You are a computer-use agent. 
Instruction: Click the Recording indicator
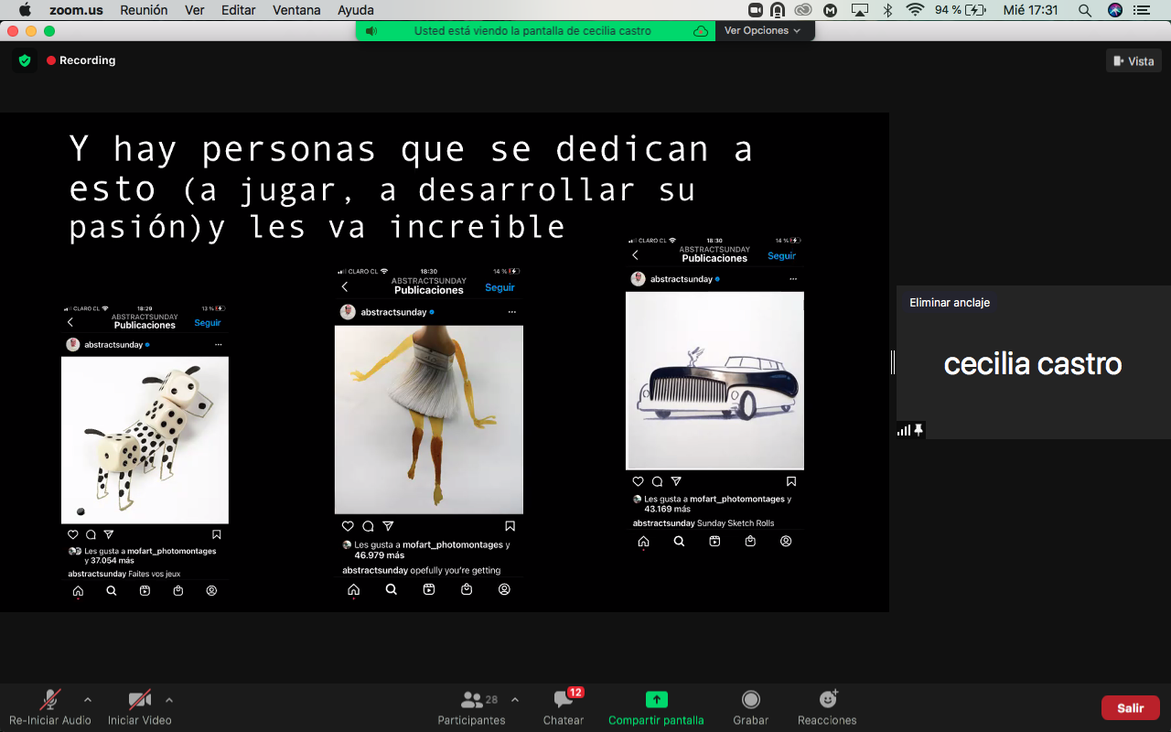81,60
